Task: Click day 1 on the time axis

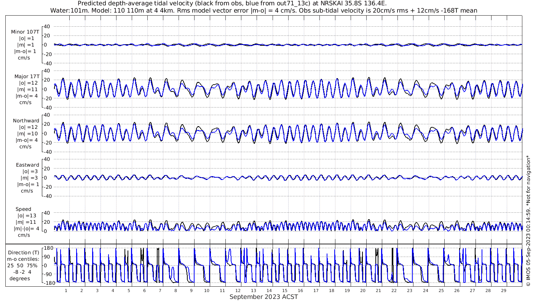Action: [66, 291]
